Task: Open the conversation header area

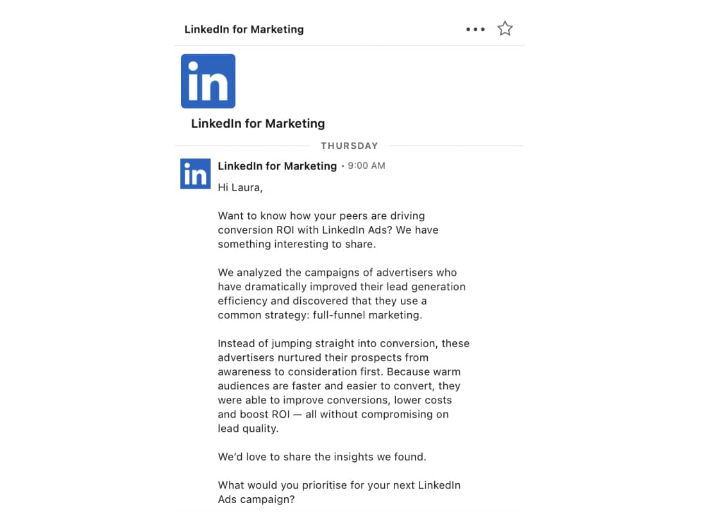Action: pyautogui.click(x=350, y=29)
